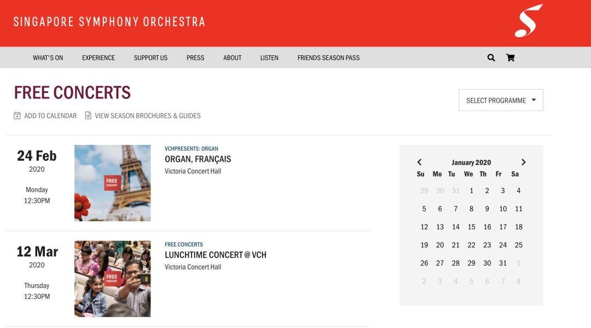Screen dimensions: 591x328
Task: Open the Friends Season Pass page
Action: click(x=328, y=58)
